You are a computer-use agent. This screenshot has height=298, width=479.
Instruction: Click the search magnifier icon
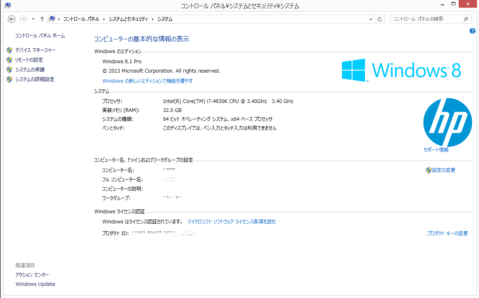(466, 19)
